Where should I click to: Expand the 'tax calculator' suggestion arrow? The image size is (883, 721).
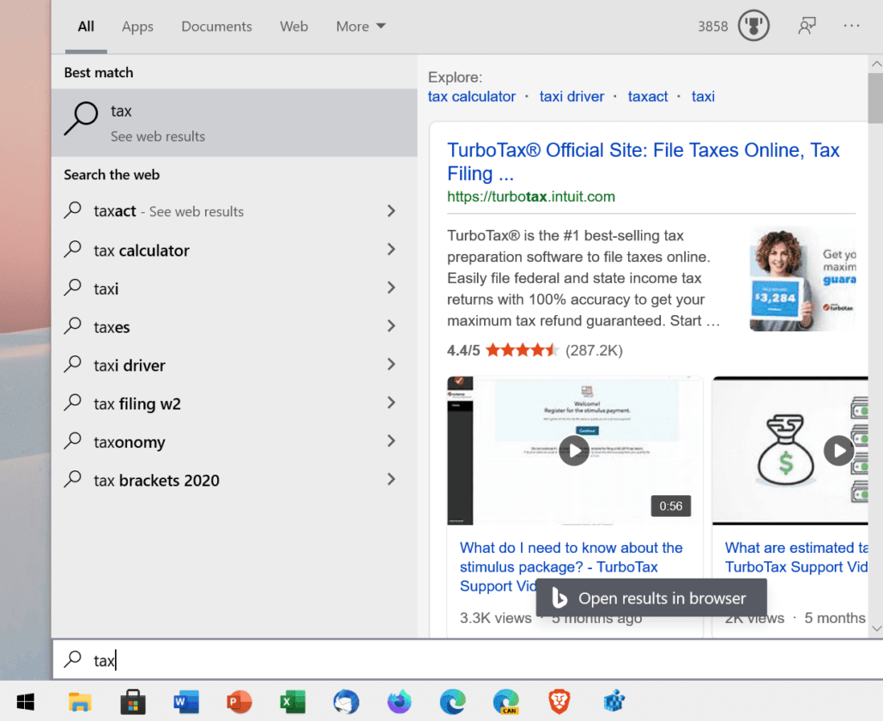point(390,250)
